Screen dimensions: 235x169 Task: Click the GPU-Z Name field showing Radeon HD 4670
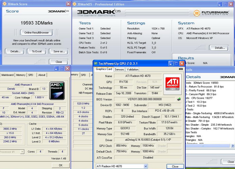[138, 76]
